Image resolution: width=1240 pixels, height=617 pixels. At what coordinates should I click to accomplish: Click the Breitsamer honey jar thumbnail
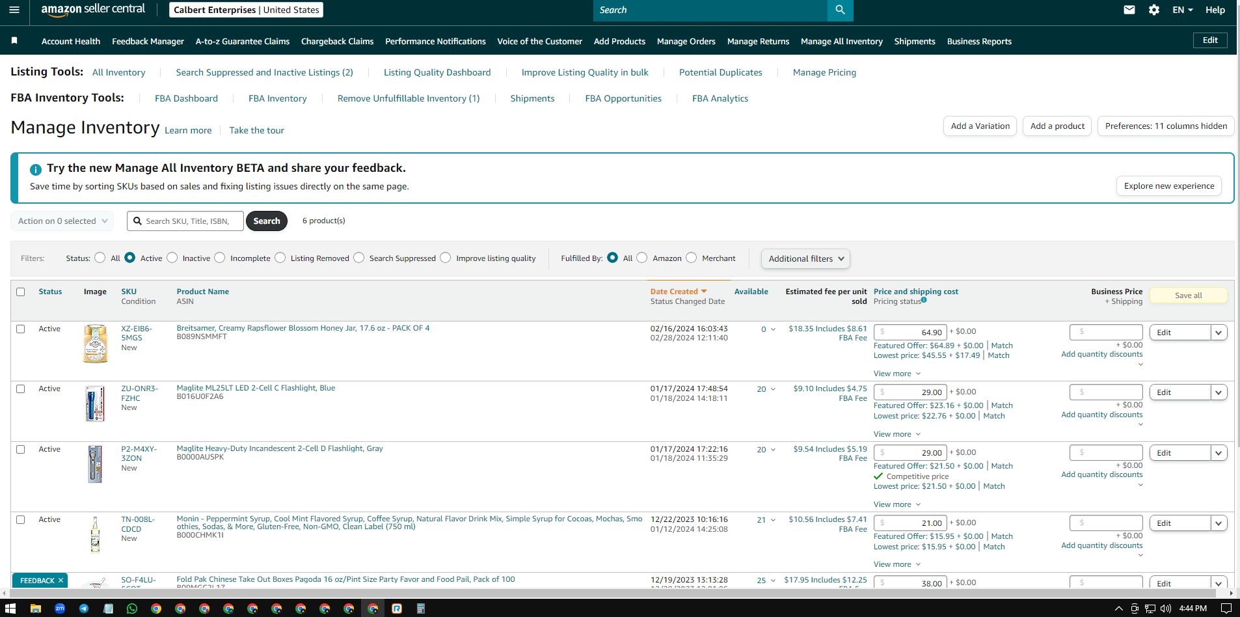(95, 344)
